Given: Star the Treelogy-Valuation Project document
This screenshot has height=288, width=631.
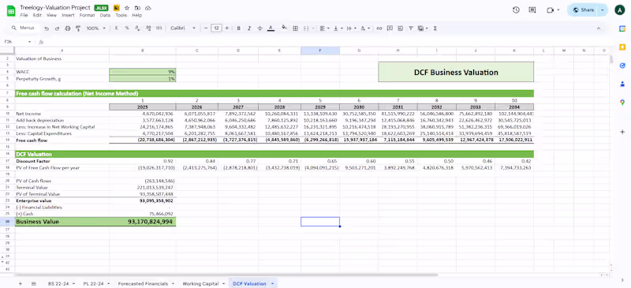Looking at the screenshot, I should pos(127,8).
